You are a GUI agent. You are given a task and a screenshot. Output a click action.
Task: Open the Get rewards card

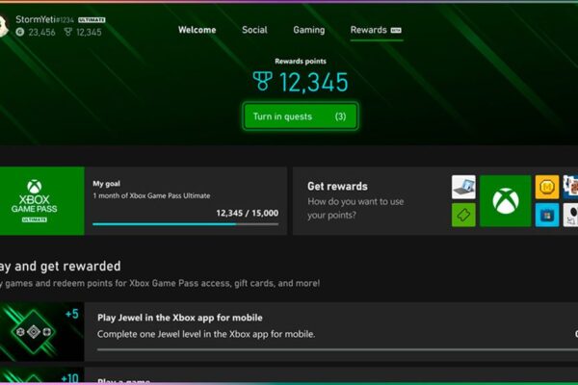(435, 201)
